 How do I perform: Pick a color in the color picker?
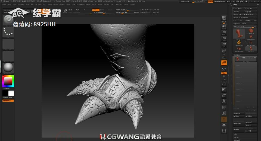8,81
